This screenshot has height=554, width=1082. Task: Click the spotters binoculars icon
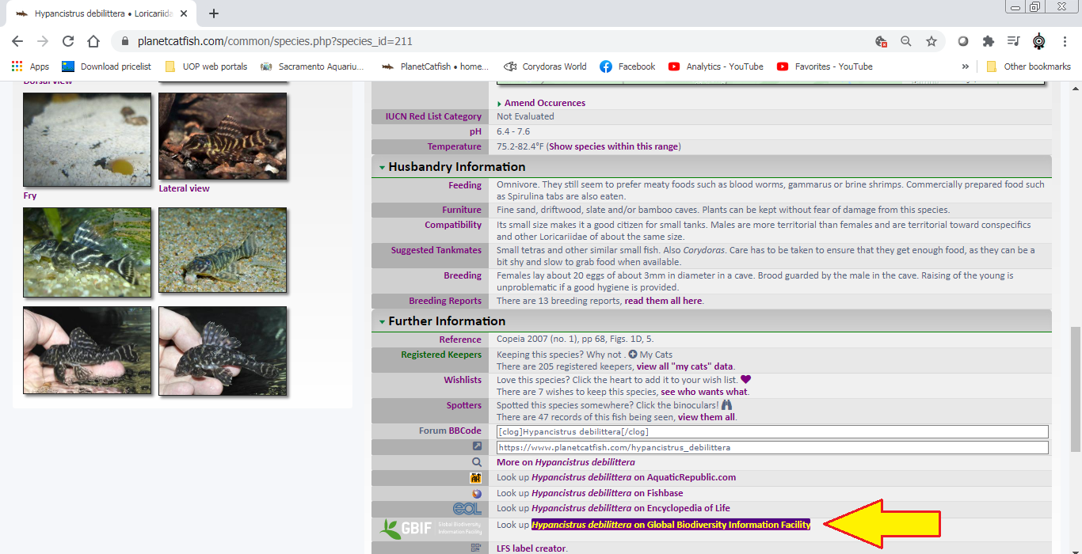coord(726,404)
